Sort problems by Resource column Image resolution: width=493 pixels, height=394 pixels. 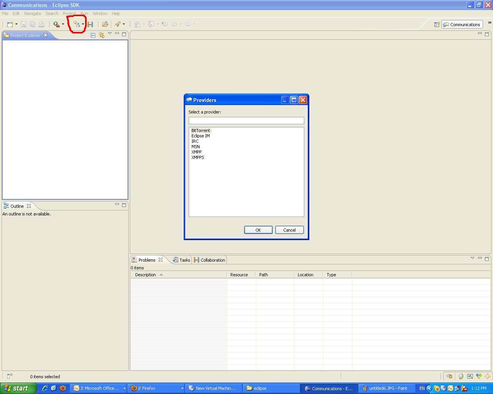[x=241, y=275]
